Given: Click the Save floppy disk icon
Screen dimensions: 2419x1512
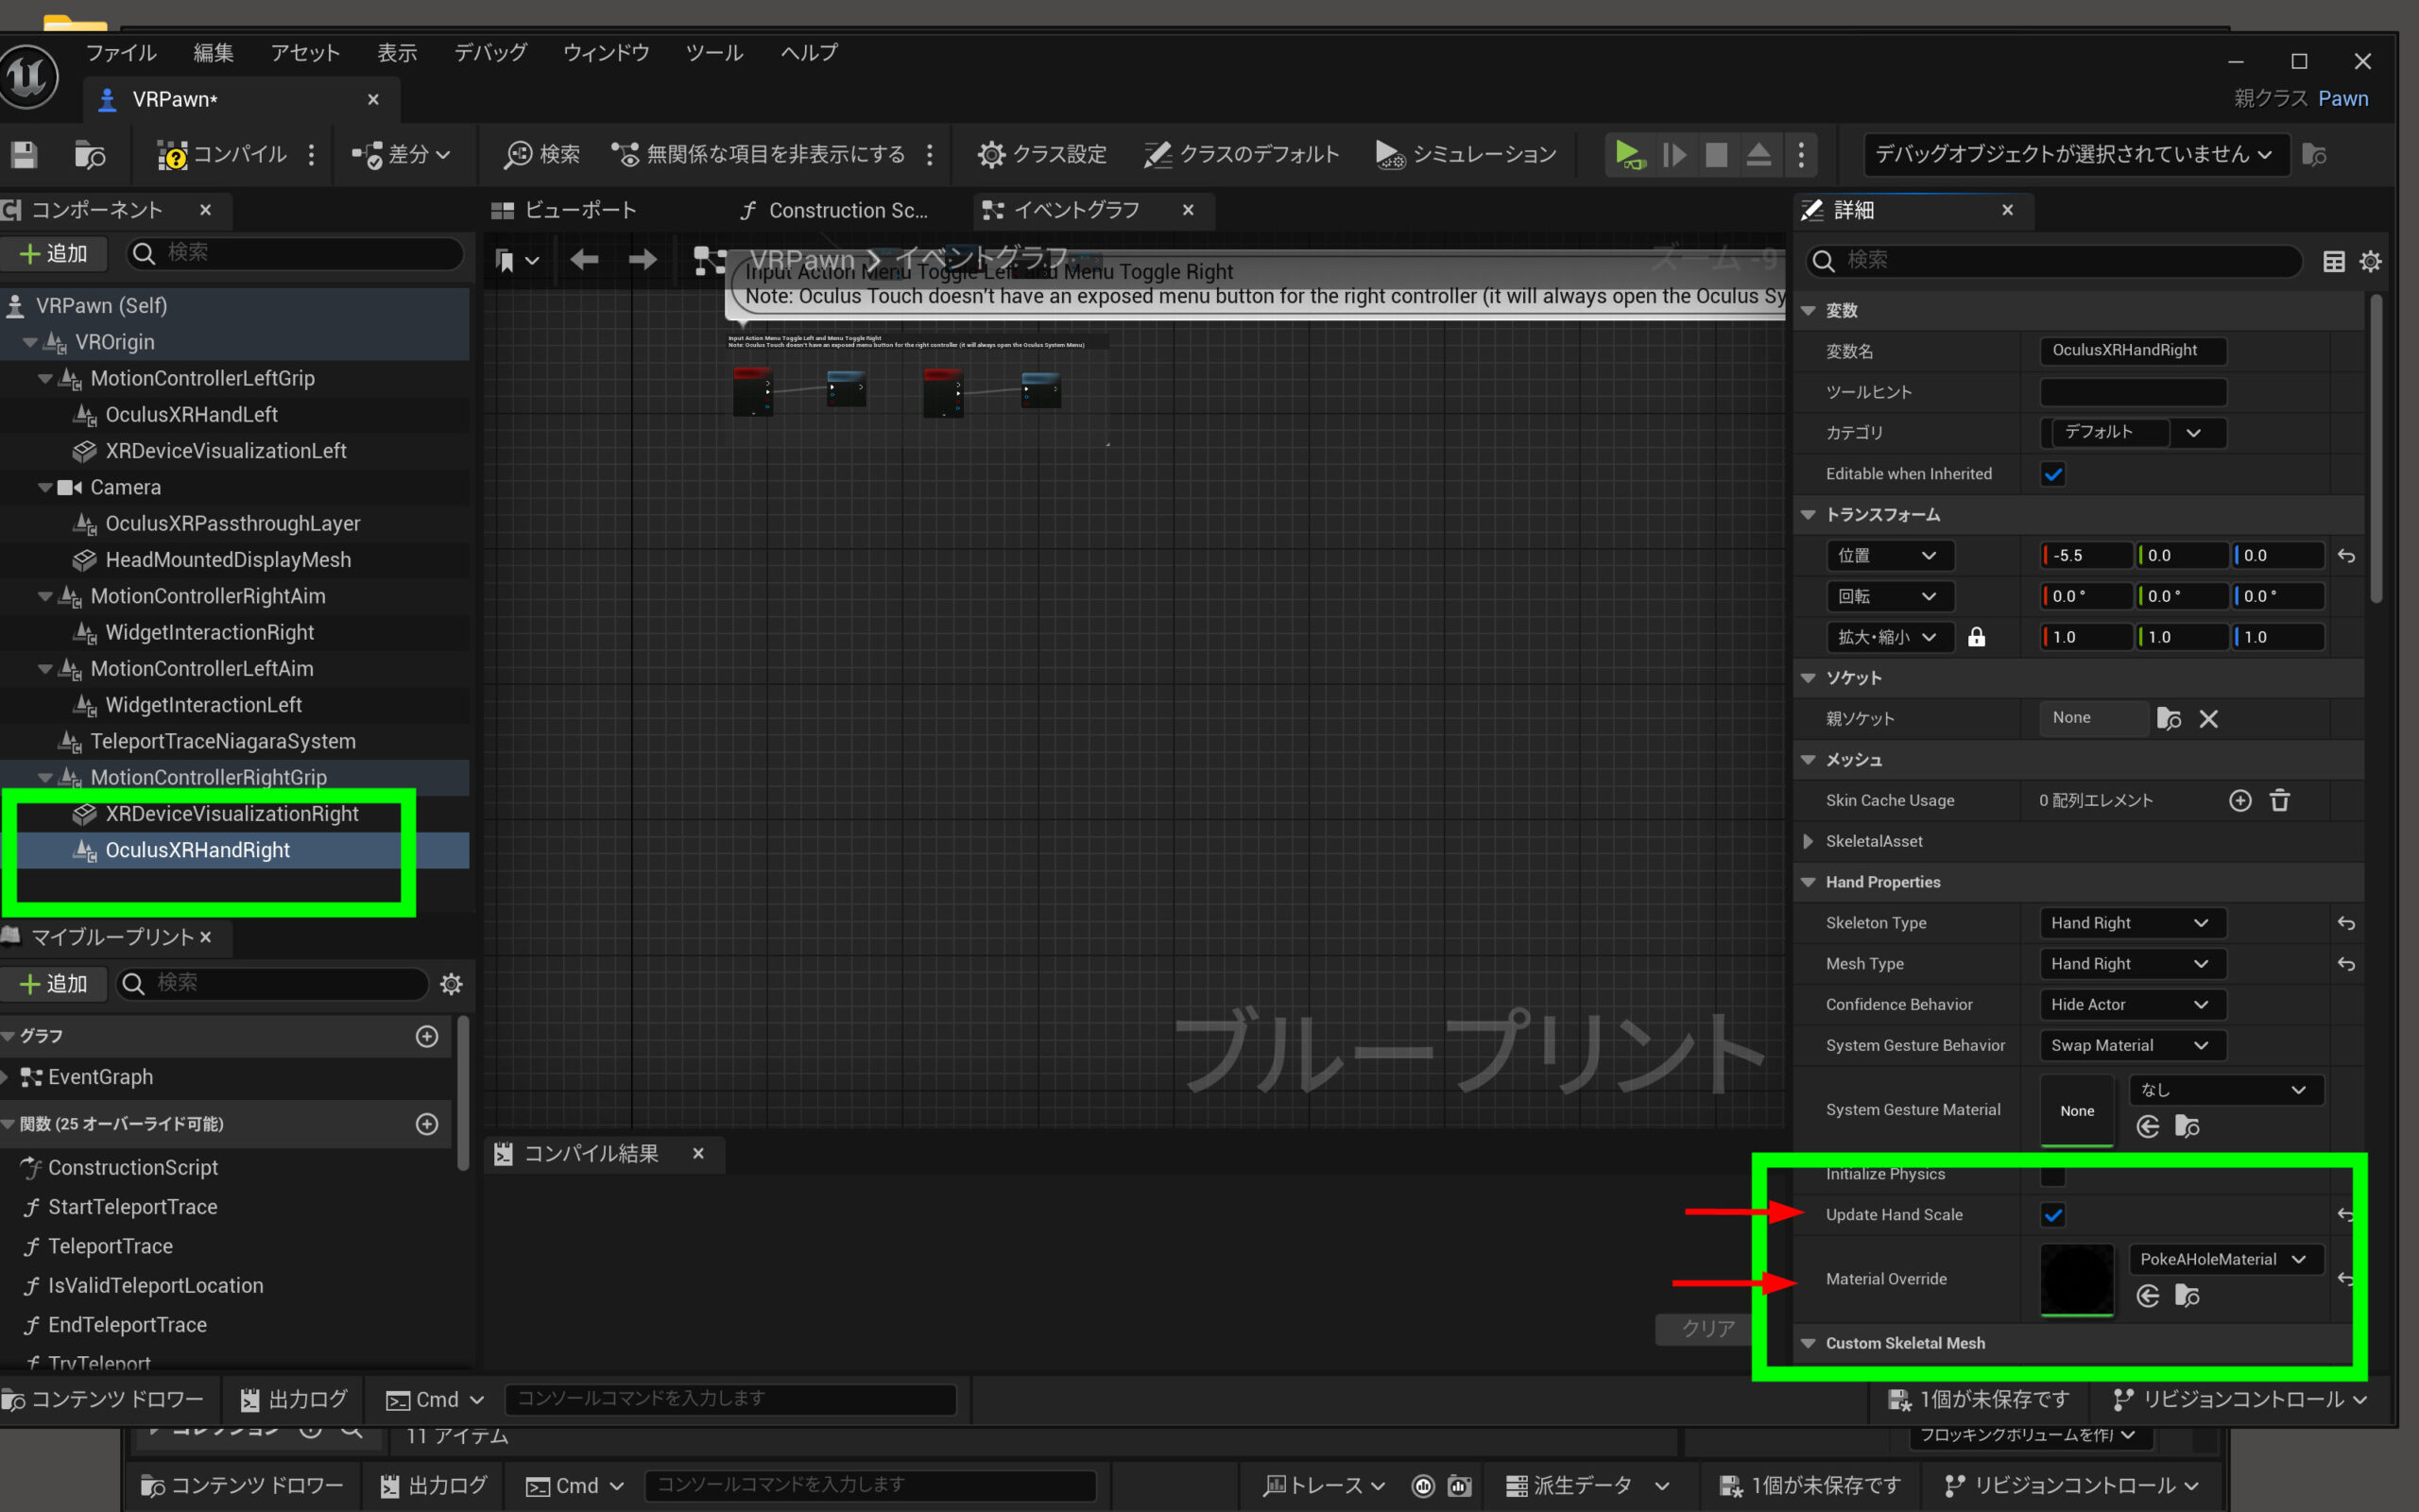Looking at the screenshot, I should coord(24,154).
